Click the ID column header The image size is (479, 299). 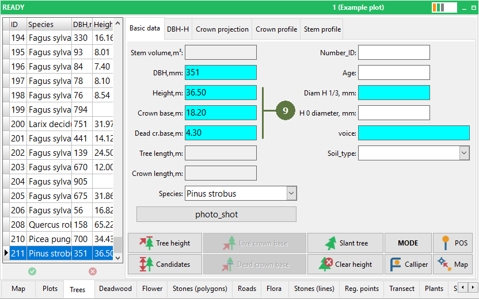click(18, 24)
